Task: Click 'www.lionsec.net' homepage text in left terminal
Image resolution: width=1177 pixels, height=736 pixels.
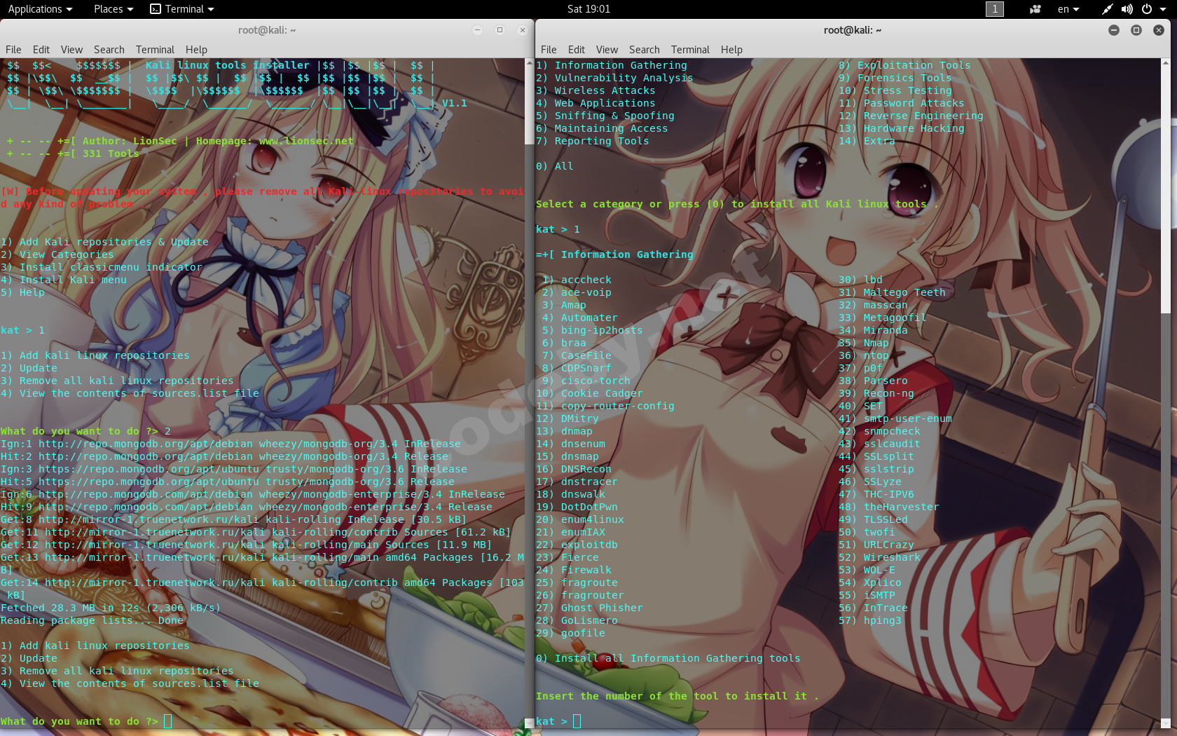Action: point(306,141)
